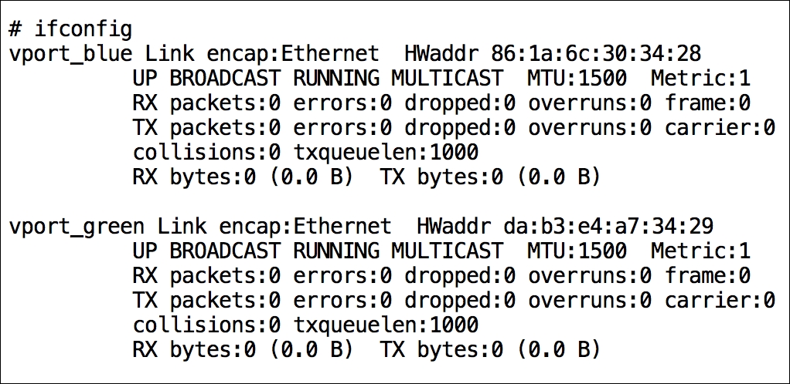Image resolution: width=790 pixels, height=384 pixels.
Task: Click Metric:1 in the vport_blue section
Action: point(701,78)
